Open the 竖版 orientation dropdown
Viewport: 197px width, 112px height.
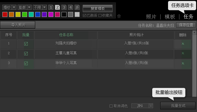(x=24, y=7)
